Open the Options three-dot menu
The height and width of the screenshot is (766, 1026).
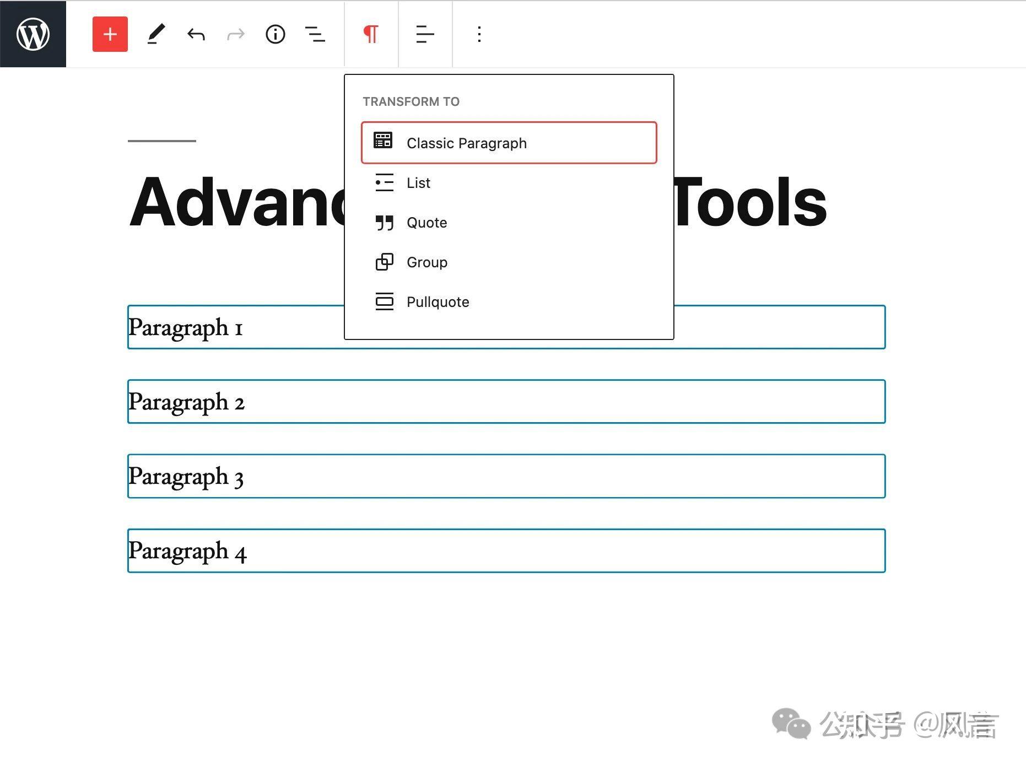(x=478, y=34)
